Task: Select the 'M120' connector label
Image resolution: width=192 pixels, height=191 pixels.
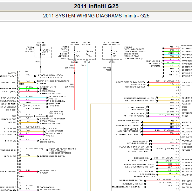Action: pos(22,176)
